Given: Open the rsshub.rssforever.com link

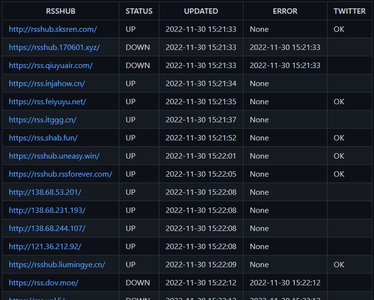Looking at the screenshot, I should tap(60, 174).
